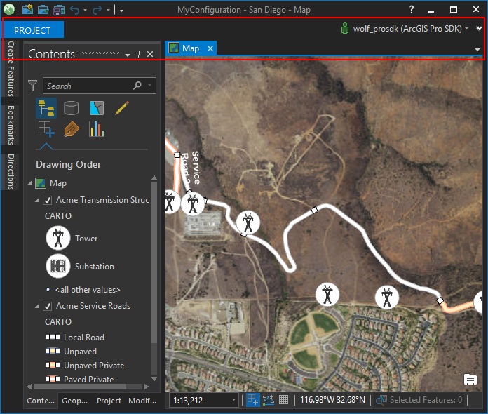Switch to Geoprocessing pane tab
The width and height of the screenshot is (488, 414).
pyautogui.click(x=74, y=401)
